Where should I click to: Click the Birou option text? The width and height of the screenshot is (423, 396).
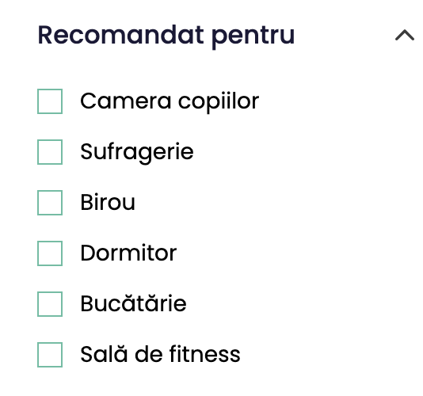click(108, 202)
